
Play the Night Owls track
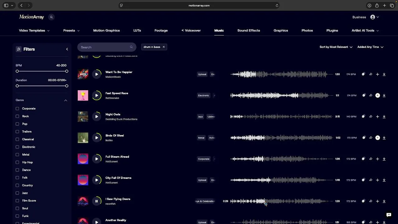pos(96,117)
